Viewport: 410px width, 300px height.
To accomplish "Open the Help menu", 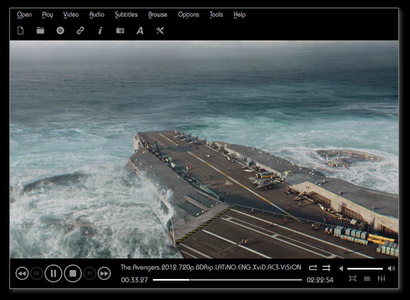I will pyautogui.click(x=239, y=14).
